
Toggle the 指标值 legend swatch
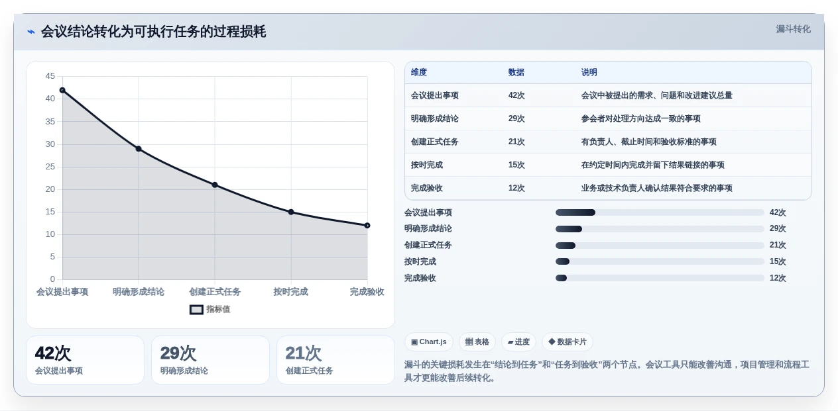[x=196, y=309]
